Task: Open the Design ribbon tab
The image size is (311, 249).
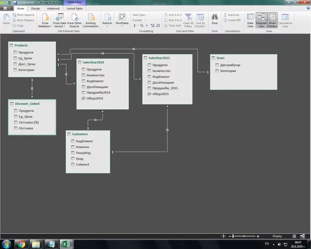Action: (36, 9)
